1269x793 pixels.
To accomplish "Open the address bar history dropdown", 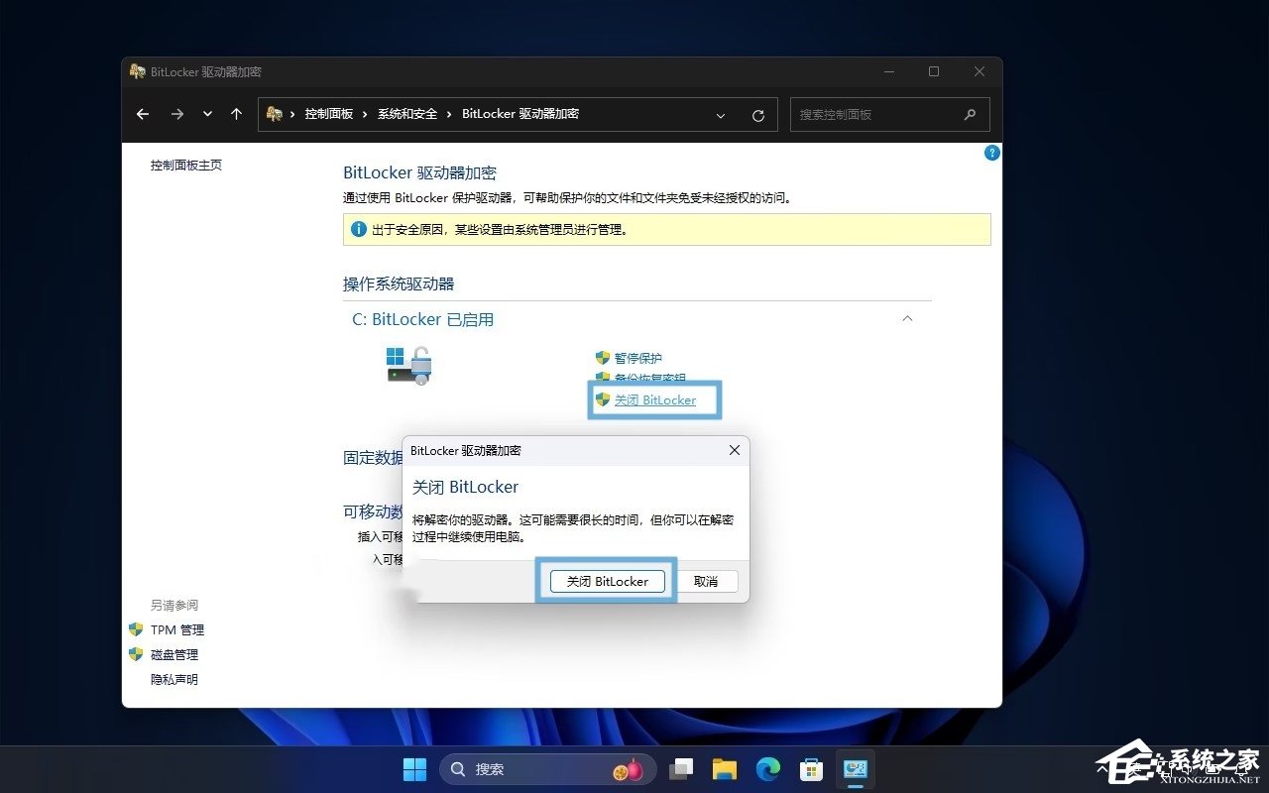I will pos(721,115).
